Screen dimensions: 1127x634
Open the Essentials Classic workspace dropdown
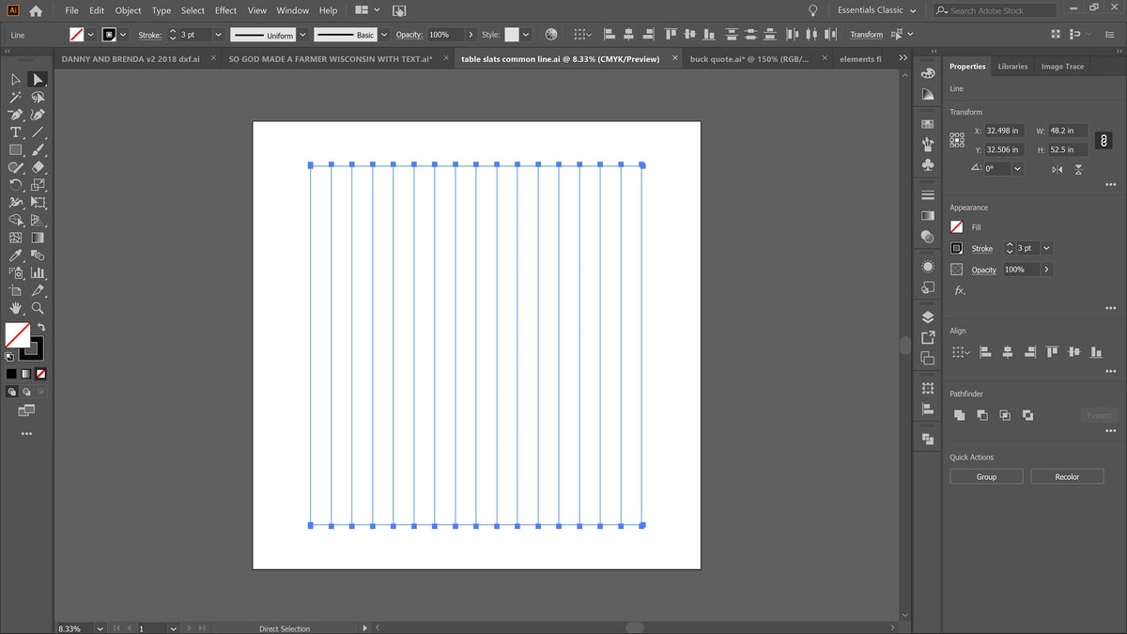click(876, 10)
